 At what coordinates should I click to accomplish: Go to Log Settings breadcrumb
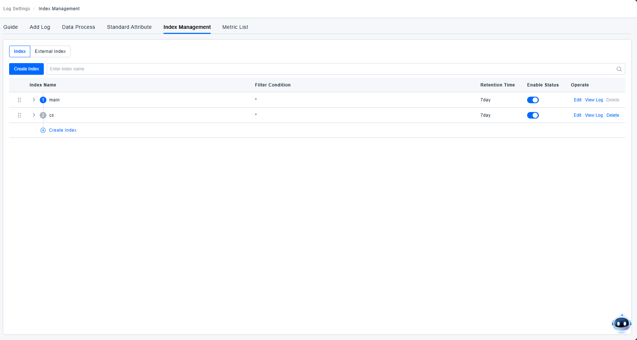click(x=17, y=9)
